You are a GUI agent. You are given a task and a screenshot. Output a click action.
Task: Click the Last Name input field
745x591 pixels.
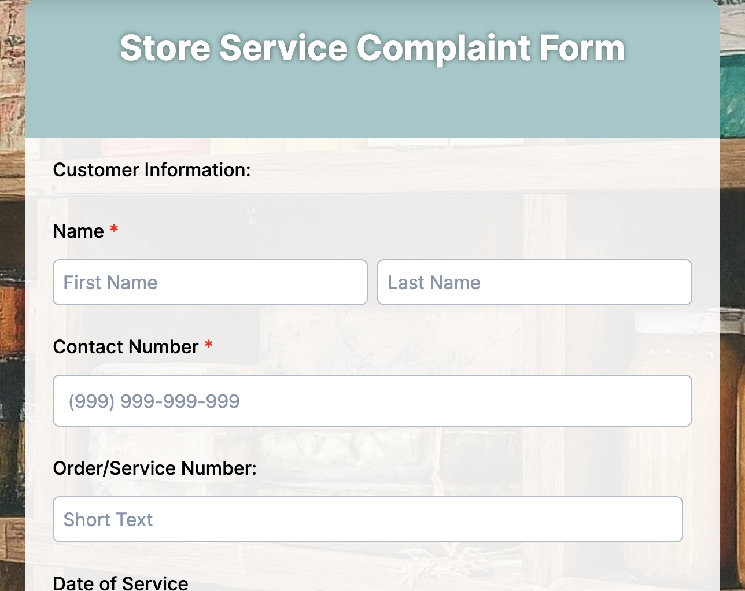534,282
